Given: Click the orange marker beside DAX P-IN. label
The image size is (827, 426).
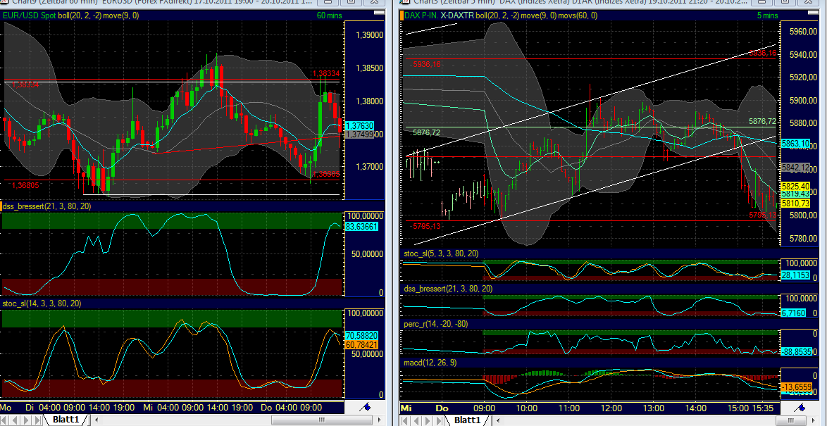Looking at the screenshot, I should click(x=403, y=15).
